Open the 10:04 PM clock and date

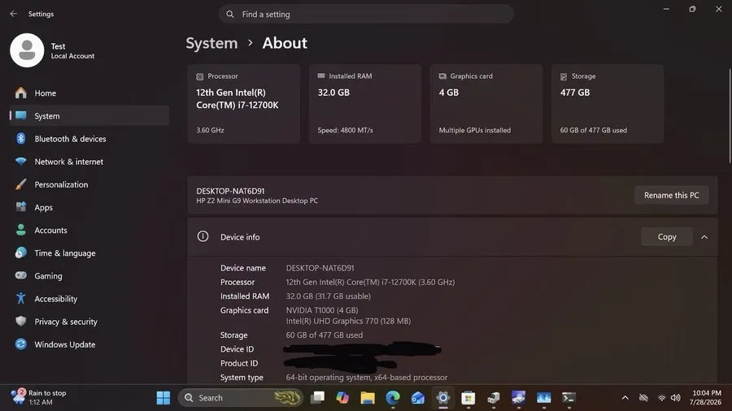click(x=706, y=397)
